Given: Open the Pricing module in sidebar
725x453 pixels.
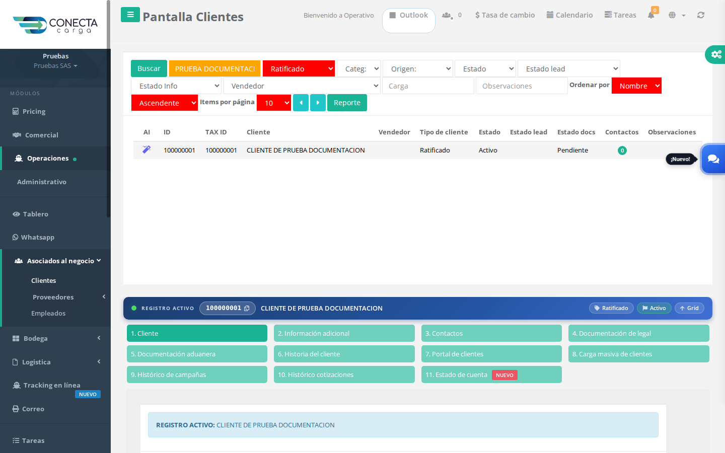Looking at the screenshot, I should tap(55, 111).
